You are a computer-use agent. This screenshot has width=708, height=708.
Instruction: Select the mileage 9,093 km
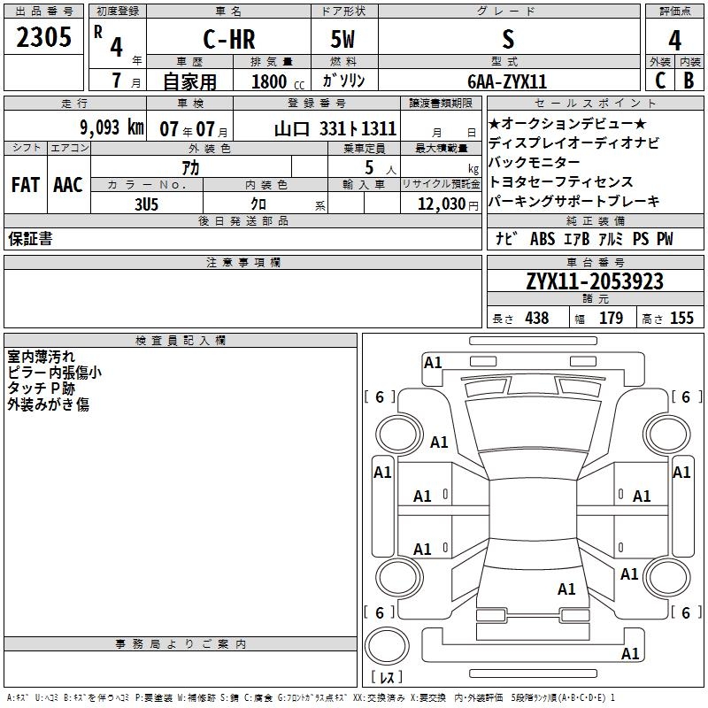point(112,127)
